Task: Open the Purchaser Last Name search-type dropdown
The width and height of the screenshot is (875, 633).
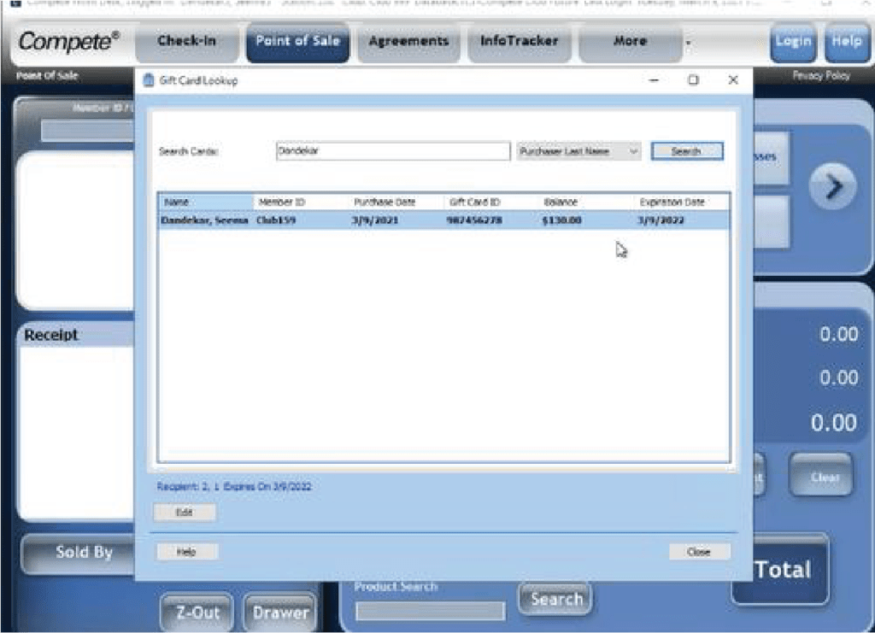Action: click(578, 151)
